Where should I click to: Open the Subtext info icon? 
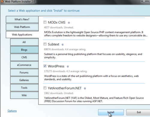(x=63, y=45)
